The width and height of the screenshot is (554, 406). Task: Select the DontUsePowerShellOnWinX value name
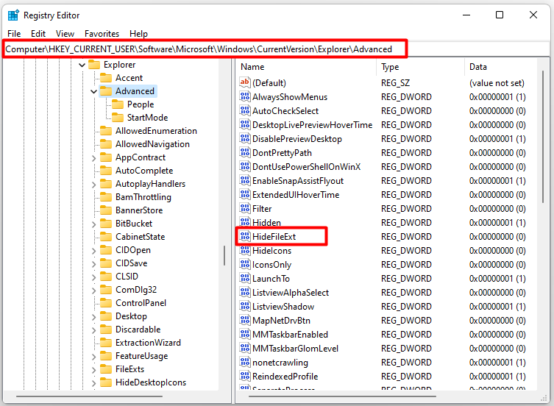(306, 167)
